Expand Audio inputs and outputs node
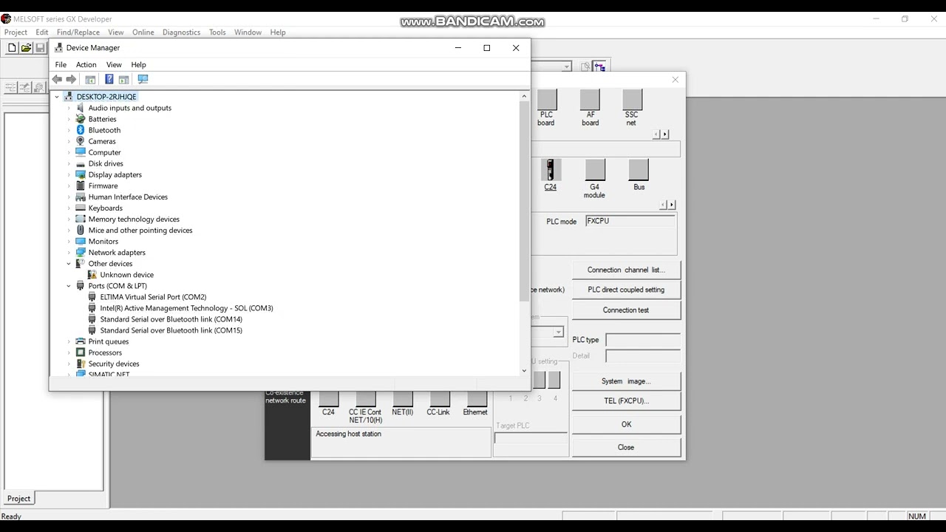 [69, 108]
